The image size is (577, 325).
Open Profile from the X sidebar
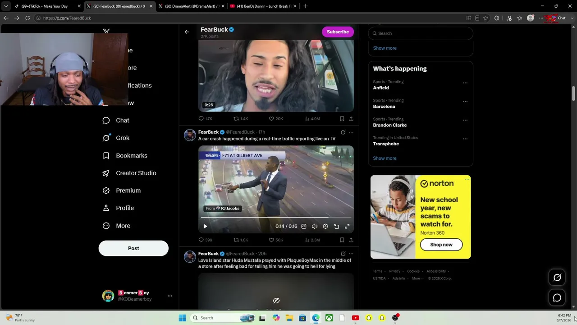tap(118, 208)
